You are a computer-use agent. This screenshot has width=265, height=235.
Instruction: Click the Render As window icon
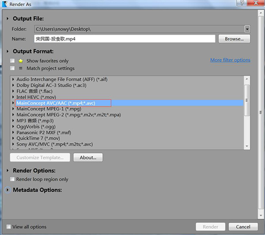pyautogui.click(x=4, y=4)
